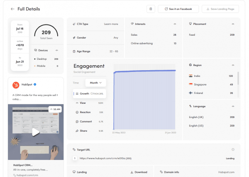Image resolution: width=249 pixels, height=177 pixels.
Task: Click the Language translate icon
Action: (x=190, y=106)
